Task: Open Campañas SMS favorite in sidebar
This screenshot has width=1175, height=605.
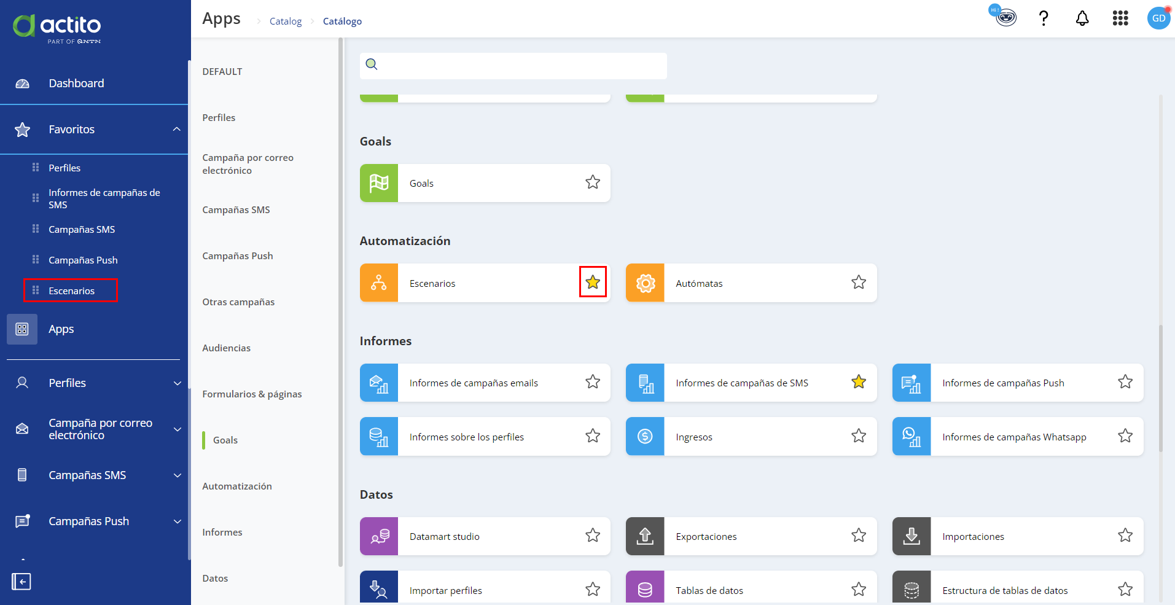Action: point(82,229)
